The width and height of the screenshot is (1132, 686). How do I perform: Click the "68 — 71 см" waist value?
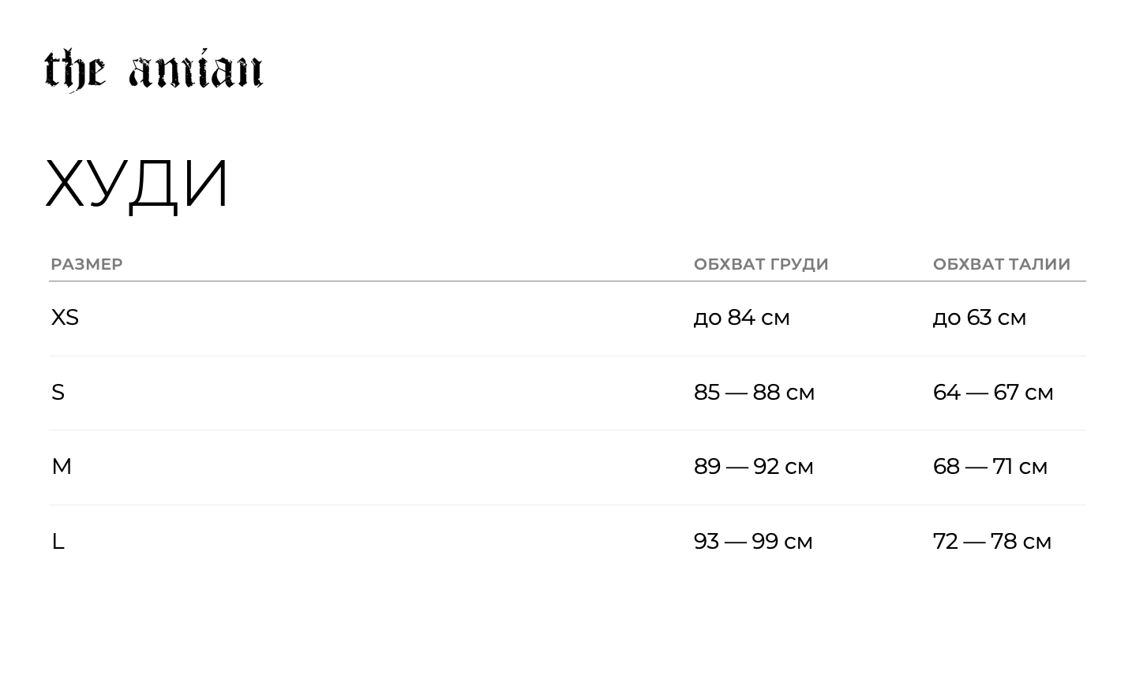pyautogui.click(x=990, y=466)
